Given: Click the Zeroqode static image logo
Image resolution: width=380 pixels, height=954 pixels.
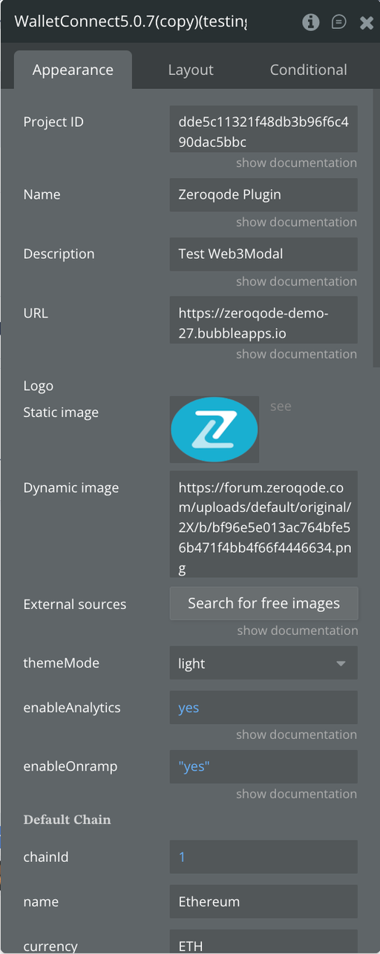Looking at the screenshot, I should [214, 430].
